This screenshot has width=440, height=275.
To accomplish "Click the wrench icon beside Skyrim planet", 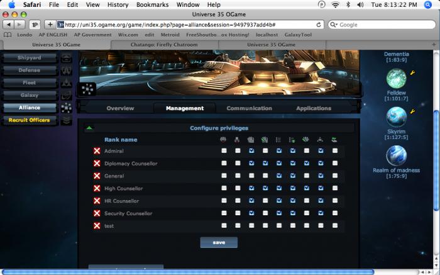I will (x=412, y=111).
